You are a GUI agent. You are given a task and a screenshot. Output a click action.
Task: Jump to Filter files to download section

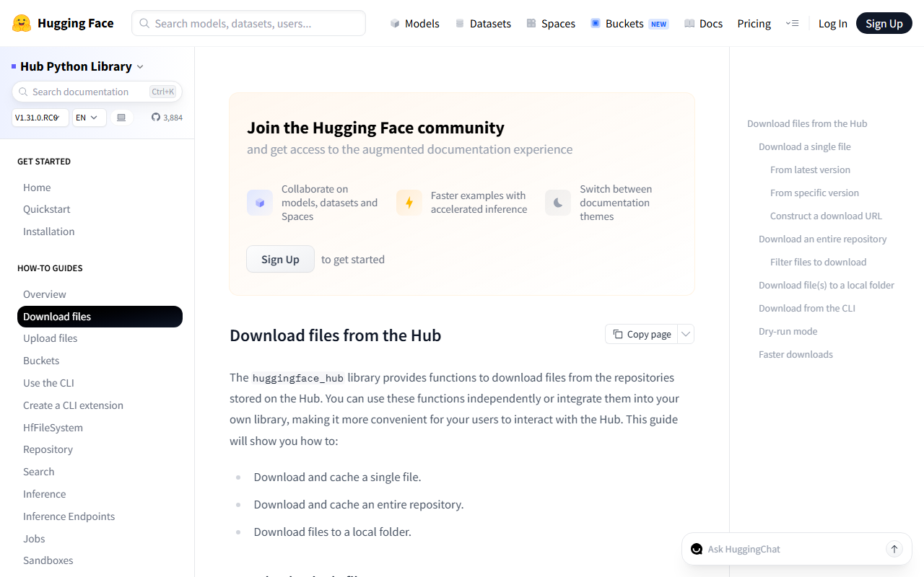818,262
